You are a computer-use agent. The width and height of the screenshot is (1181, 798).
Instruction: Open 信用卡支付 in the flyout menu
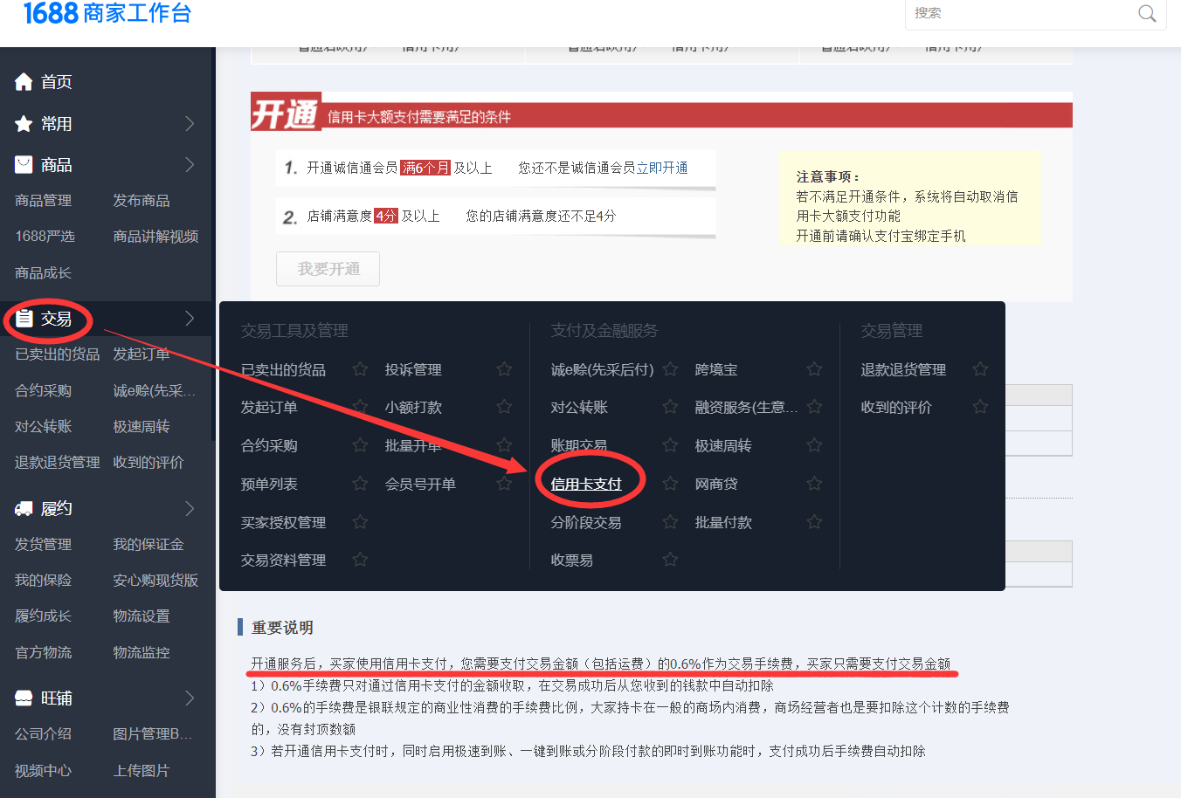[586, 484]
